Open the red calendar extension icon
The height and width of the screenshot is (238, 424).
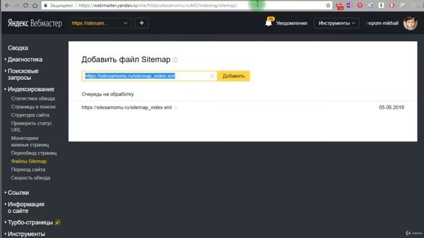(x=340, y=5)
